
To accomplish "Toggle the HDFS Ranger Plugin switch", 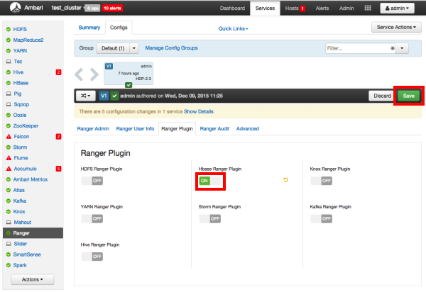I will 92,181.
